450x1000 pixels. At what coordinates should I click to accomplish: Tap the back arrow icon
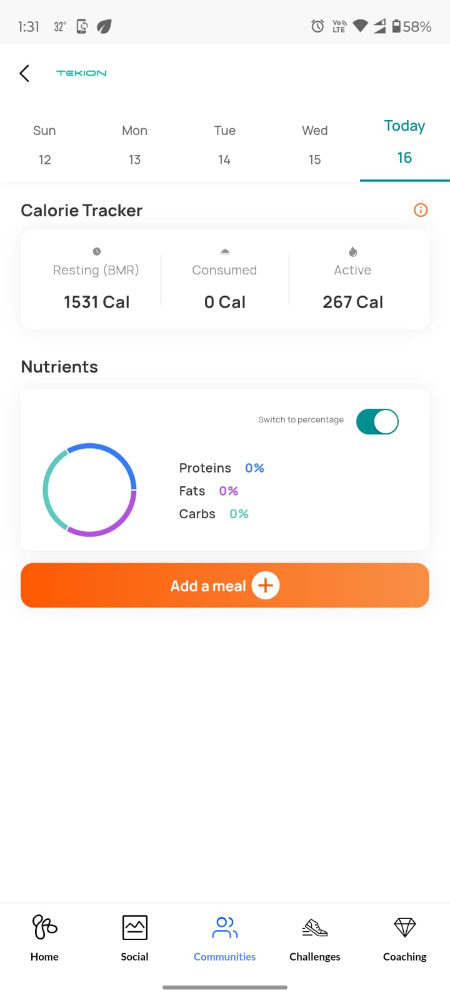[24, 73]
